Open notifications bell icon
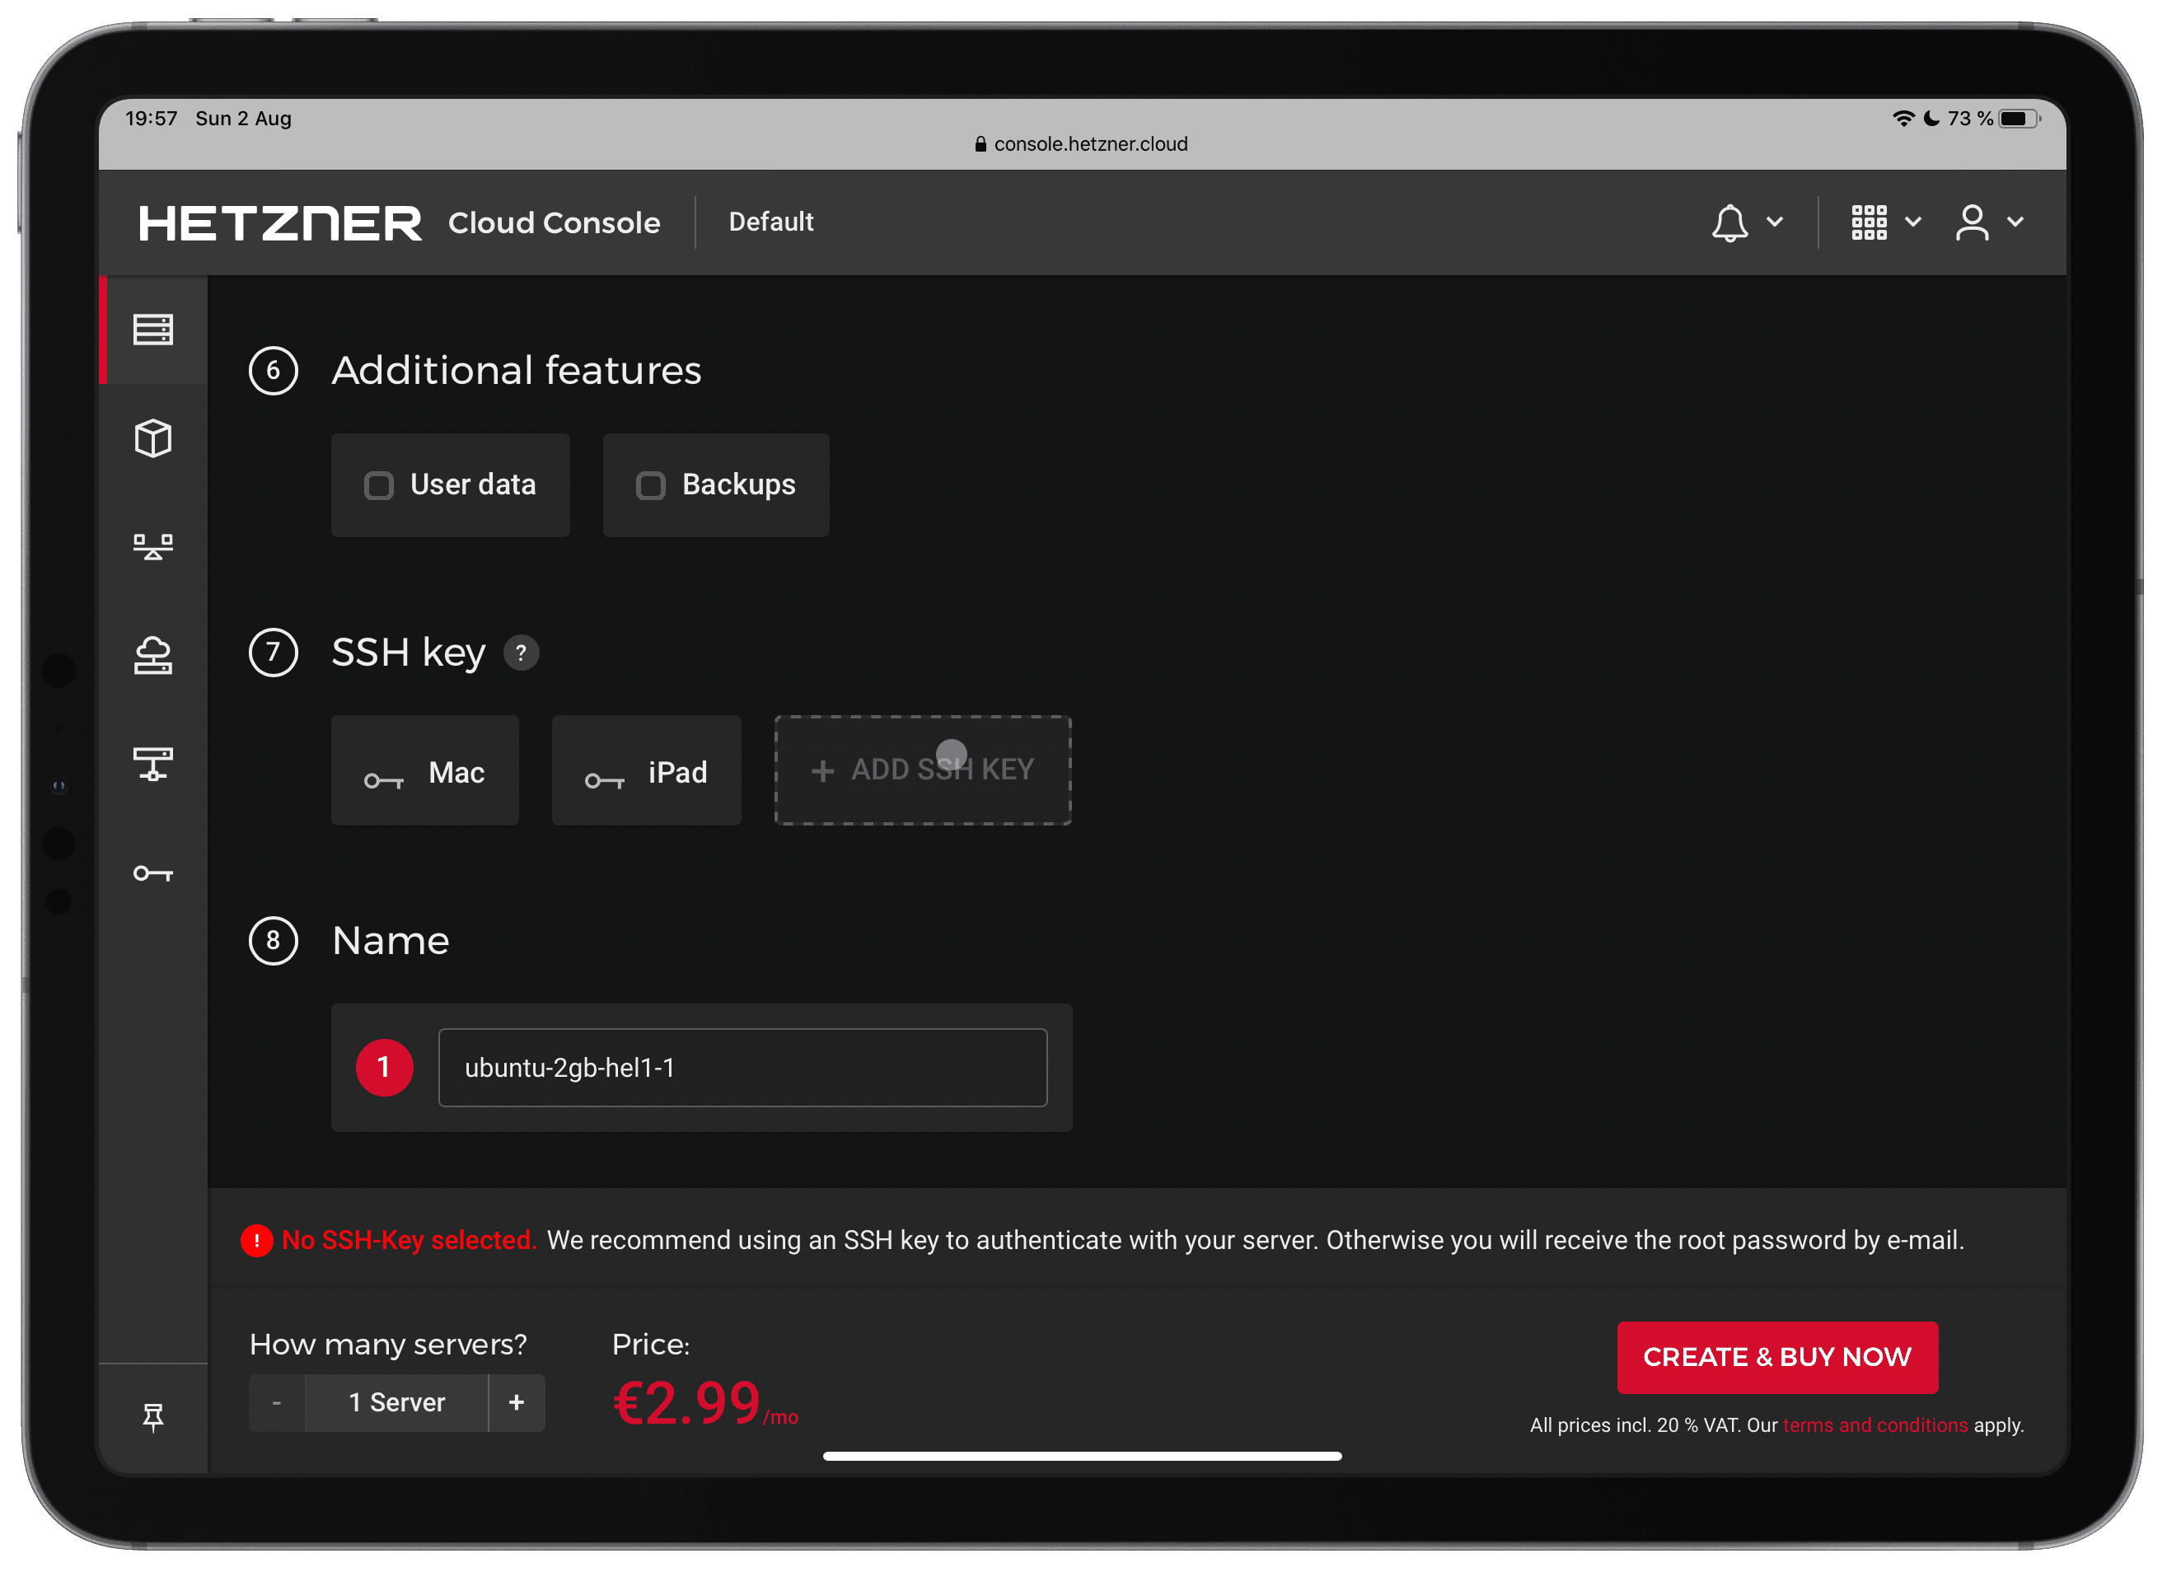This screenshot has height=1572, width=2167. (1729, 222)
